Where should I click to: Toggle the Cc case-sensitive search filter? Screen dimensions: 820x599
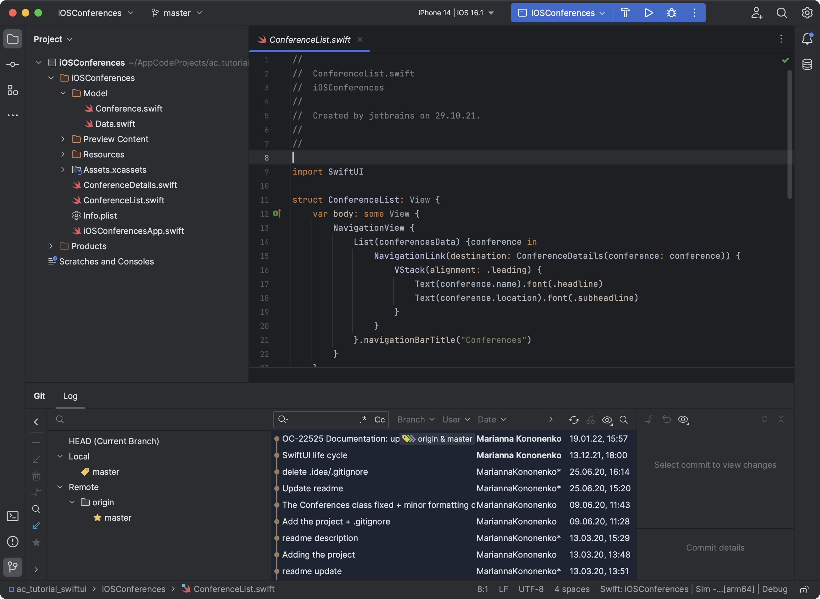click(x=380, y=419)
